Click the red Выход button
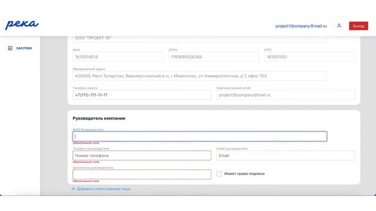 click(x=358, y=26)
